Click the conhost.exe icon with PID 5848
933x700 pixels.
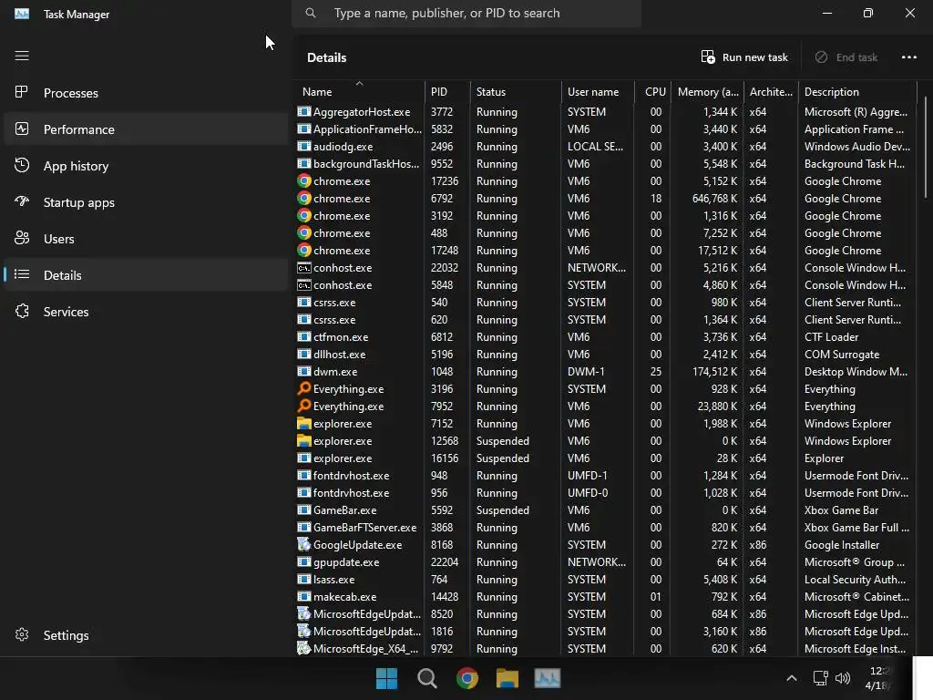point(304,285)
